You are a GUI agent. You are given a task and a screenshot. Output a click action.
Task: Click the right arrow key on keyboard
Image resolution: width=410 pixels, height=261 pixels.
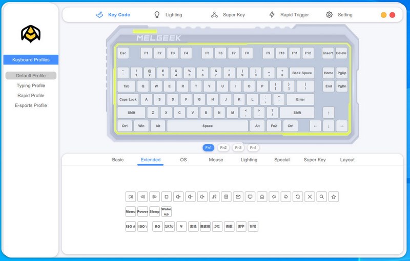point(342,126)
